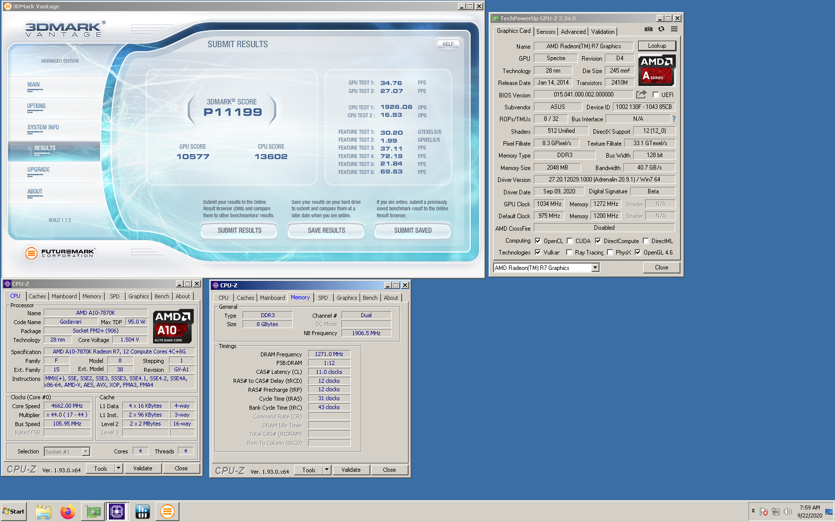Open GPU-Z taskbar icon
The width and height of the screenshot is (835, 522).
point(93,512)
